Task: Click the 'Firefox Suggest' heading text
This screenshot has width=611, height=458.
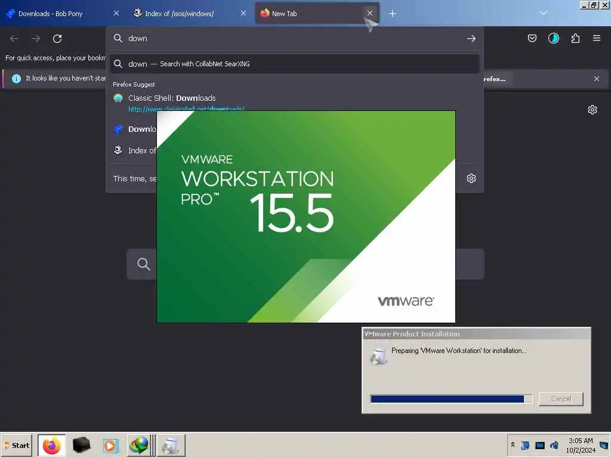Action: point(134,85)
